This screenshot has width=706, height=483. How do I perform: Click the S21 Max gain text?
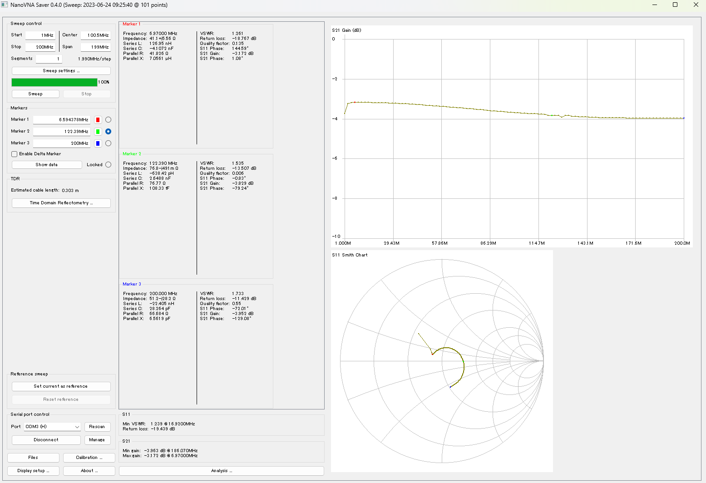click(x=160, y=456)
